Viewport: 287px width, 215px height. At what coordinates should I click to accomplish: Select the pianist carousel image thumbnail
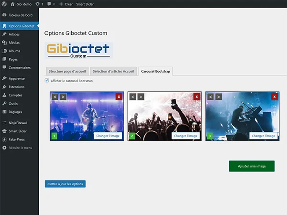click(x=243, y=116)
